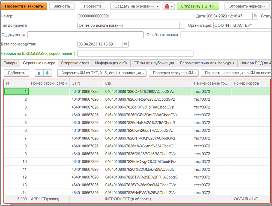This screenshot has width=272, height=206.
Task: Click the GTIN column header
Action: (86, 83)
